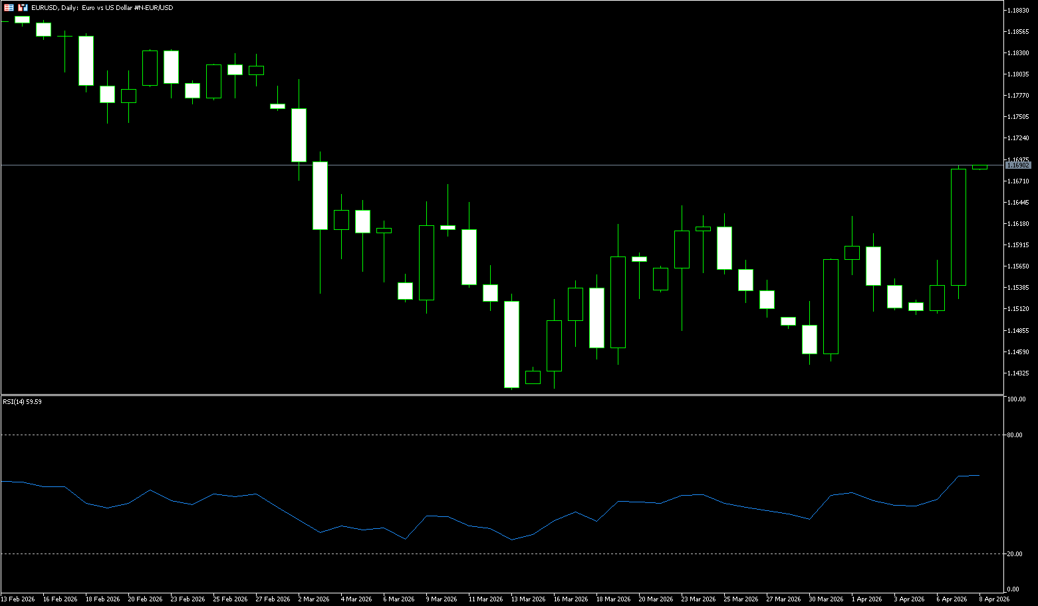Click the 80.00 level on RSI scale
The image size is (1038, 606).
[1015, 435]
